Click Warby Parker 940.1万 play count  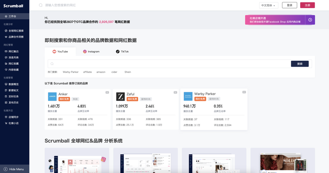click(190, 106)
